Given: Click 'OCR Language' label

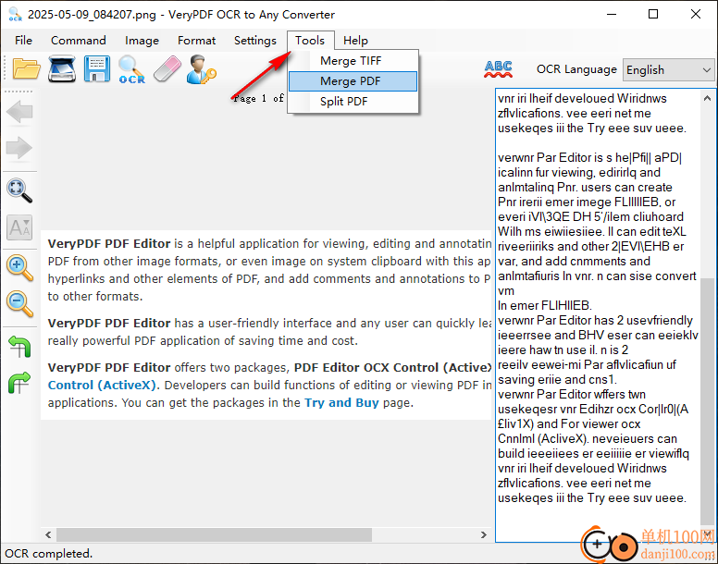Looking at the screenshot, I should click(576, 69).
